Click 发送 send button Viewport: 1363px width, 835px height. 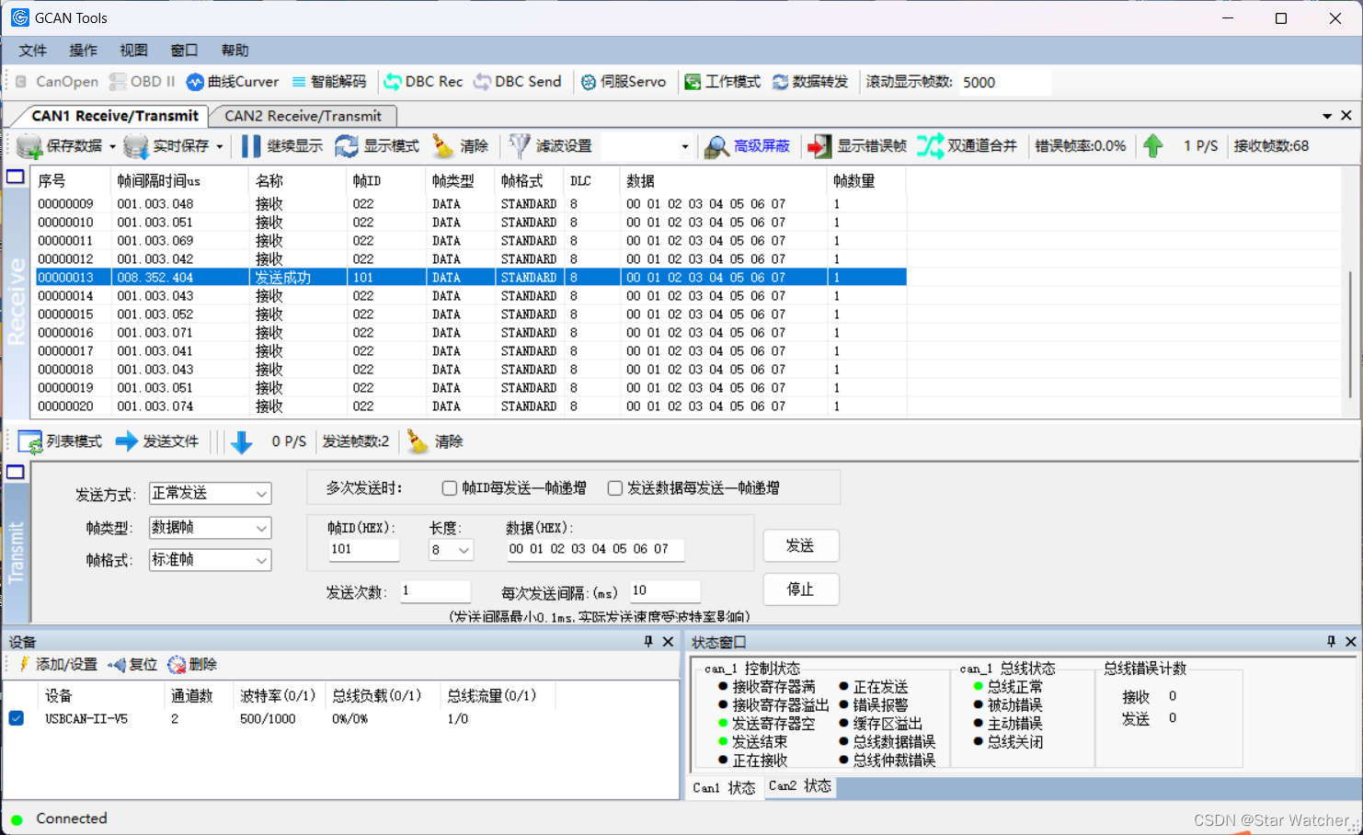[800, 546]
